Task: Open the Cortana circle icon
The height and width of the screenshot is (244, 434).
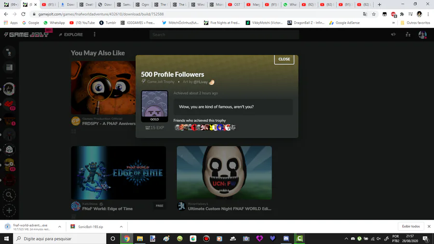Action: click(x=113, y=239)
